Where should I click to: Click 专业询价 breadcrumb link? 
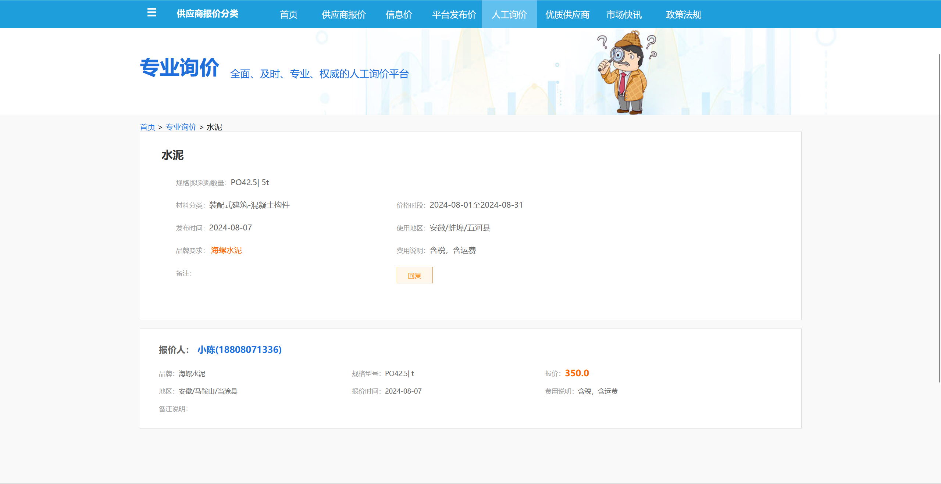[x=181, y=127]
